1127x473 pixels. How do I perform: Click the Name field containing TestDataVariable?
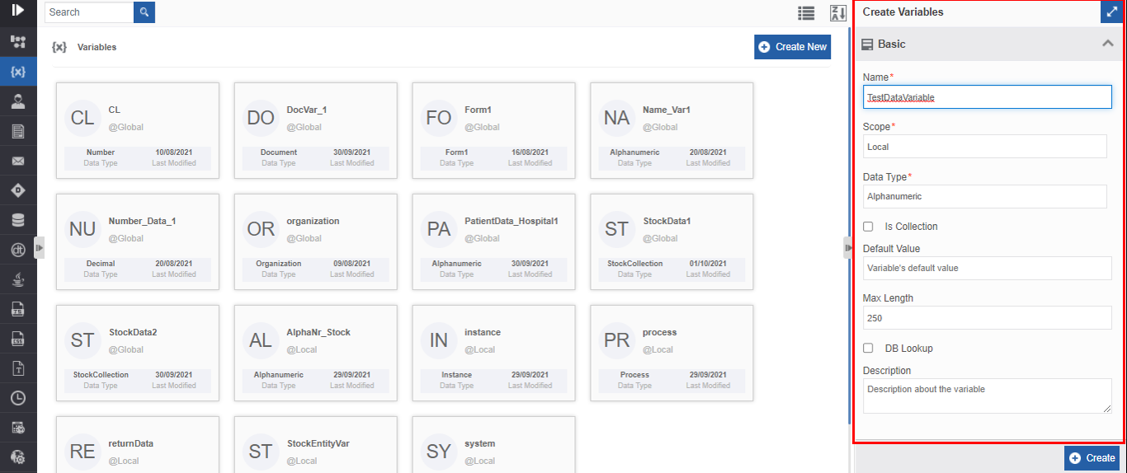tap(988, 97)
